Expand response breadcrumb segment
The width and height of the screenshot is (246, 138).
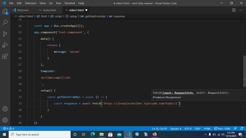tap(119, 16)
